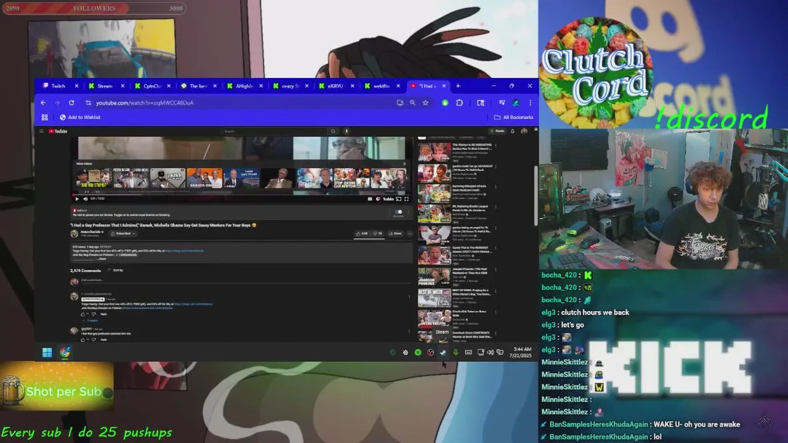This screenshot has height=443, width=788.
Task: Search with voice microphone on YouTube
Action: [347, 131]
